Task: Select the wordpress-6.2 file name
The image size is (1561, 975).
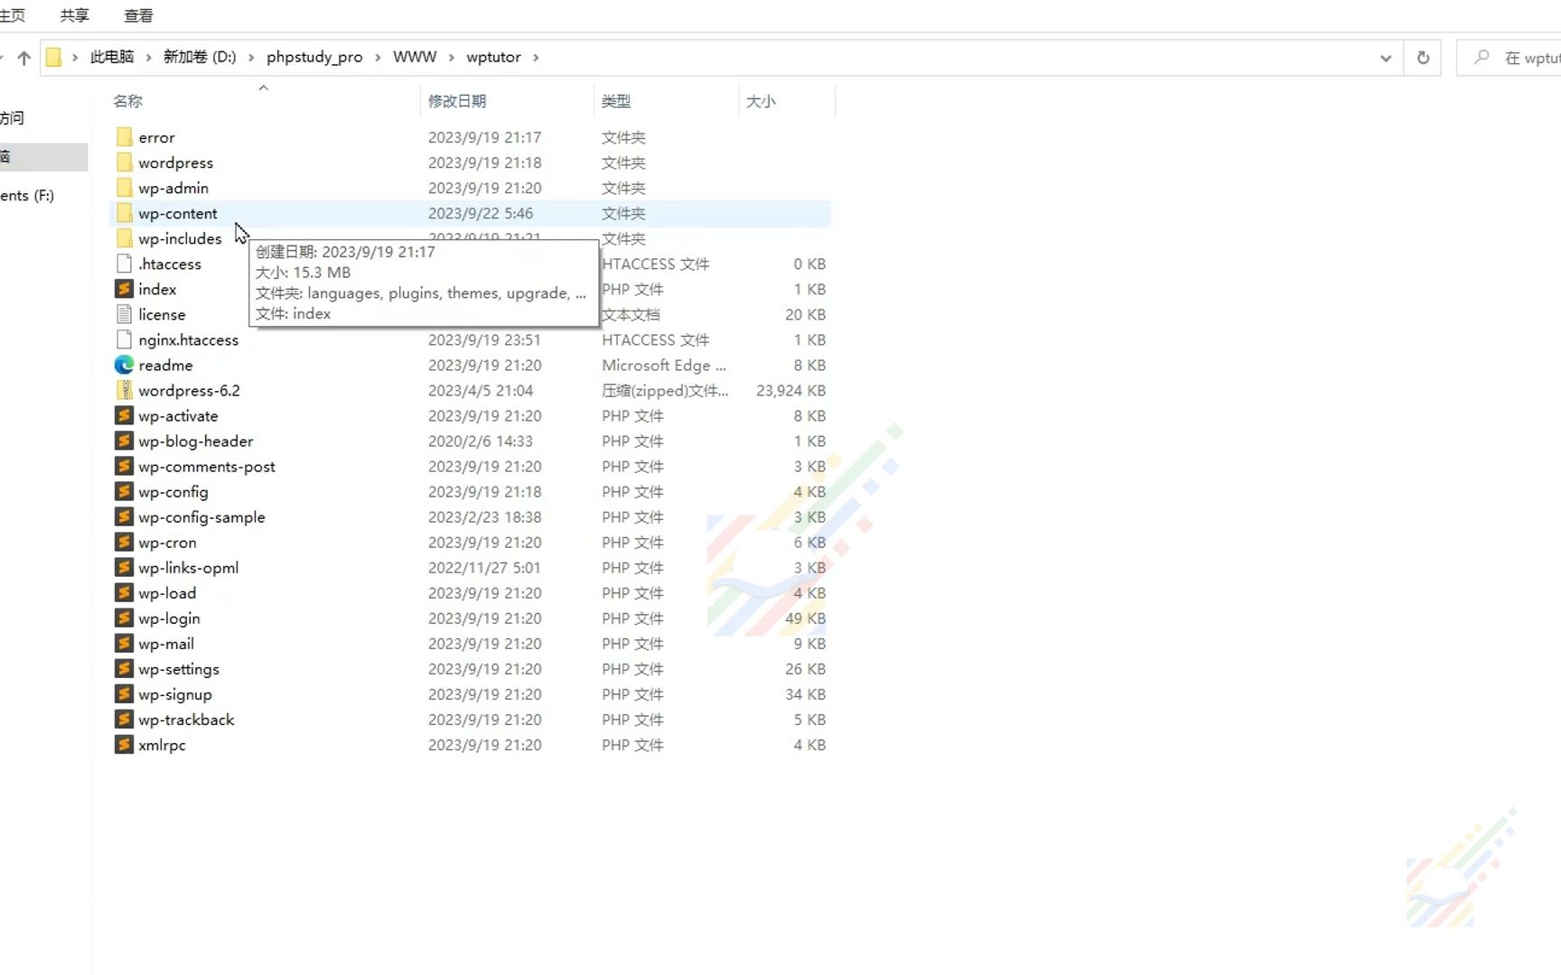Action: pos(189,391)
